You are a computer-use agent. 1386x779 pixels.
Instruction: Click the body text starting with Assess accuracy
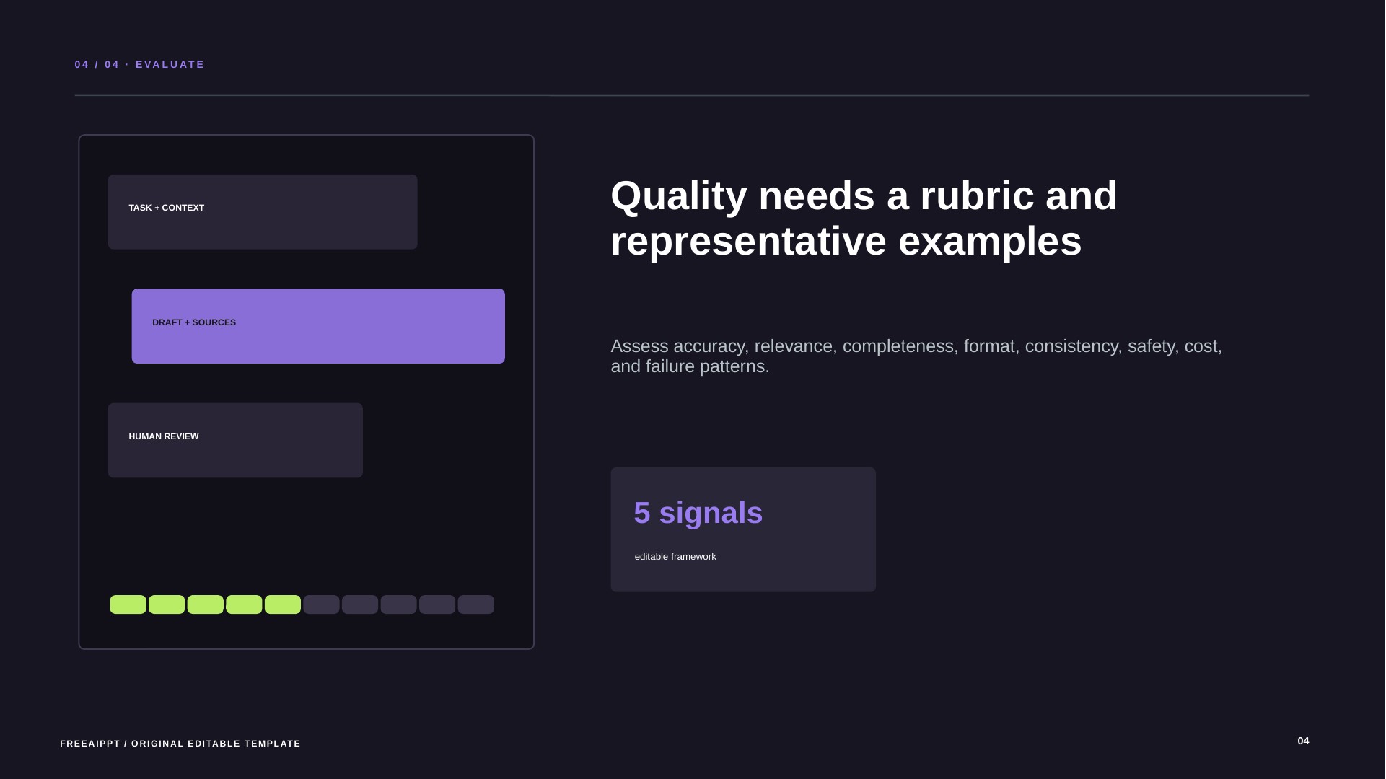(x=916, y=356)
